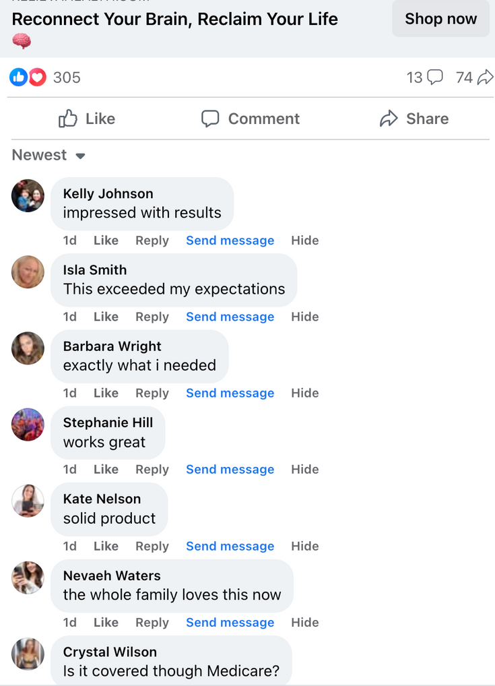Click the red heart reaction icon
Image resolution: width=495 pixels, height=686 pixels.
click(38, 77)
